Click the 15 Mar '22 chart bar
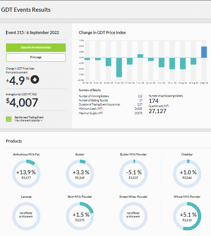 point(87,59)
